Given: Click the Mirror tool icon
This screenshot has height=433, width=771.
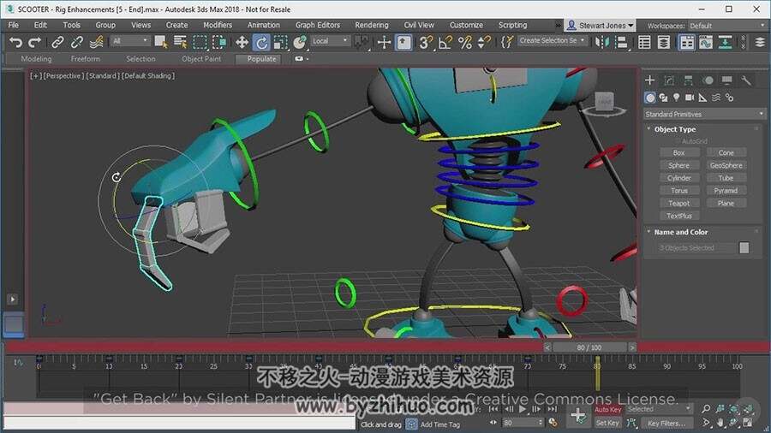Looking at the screenshot, I should click(601, 43).
